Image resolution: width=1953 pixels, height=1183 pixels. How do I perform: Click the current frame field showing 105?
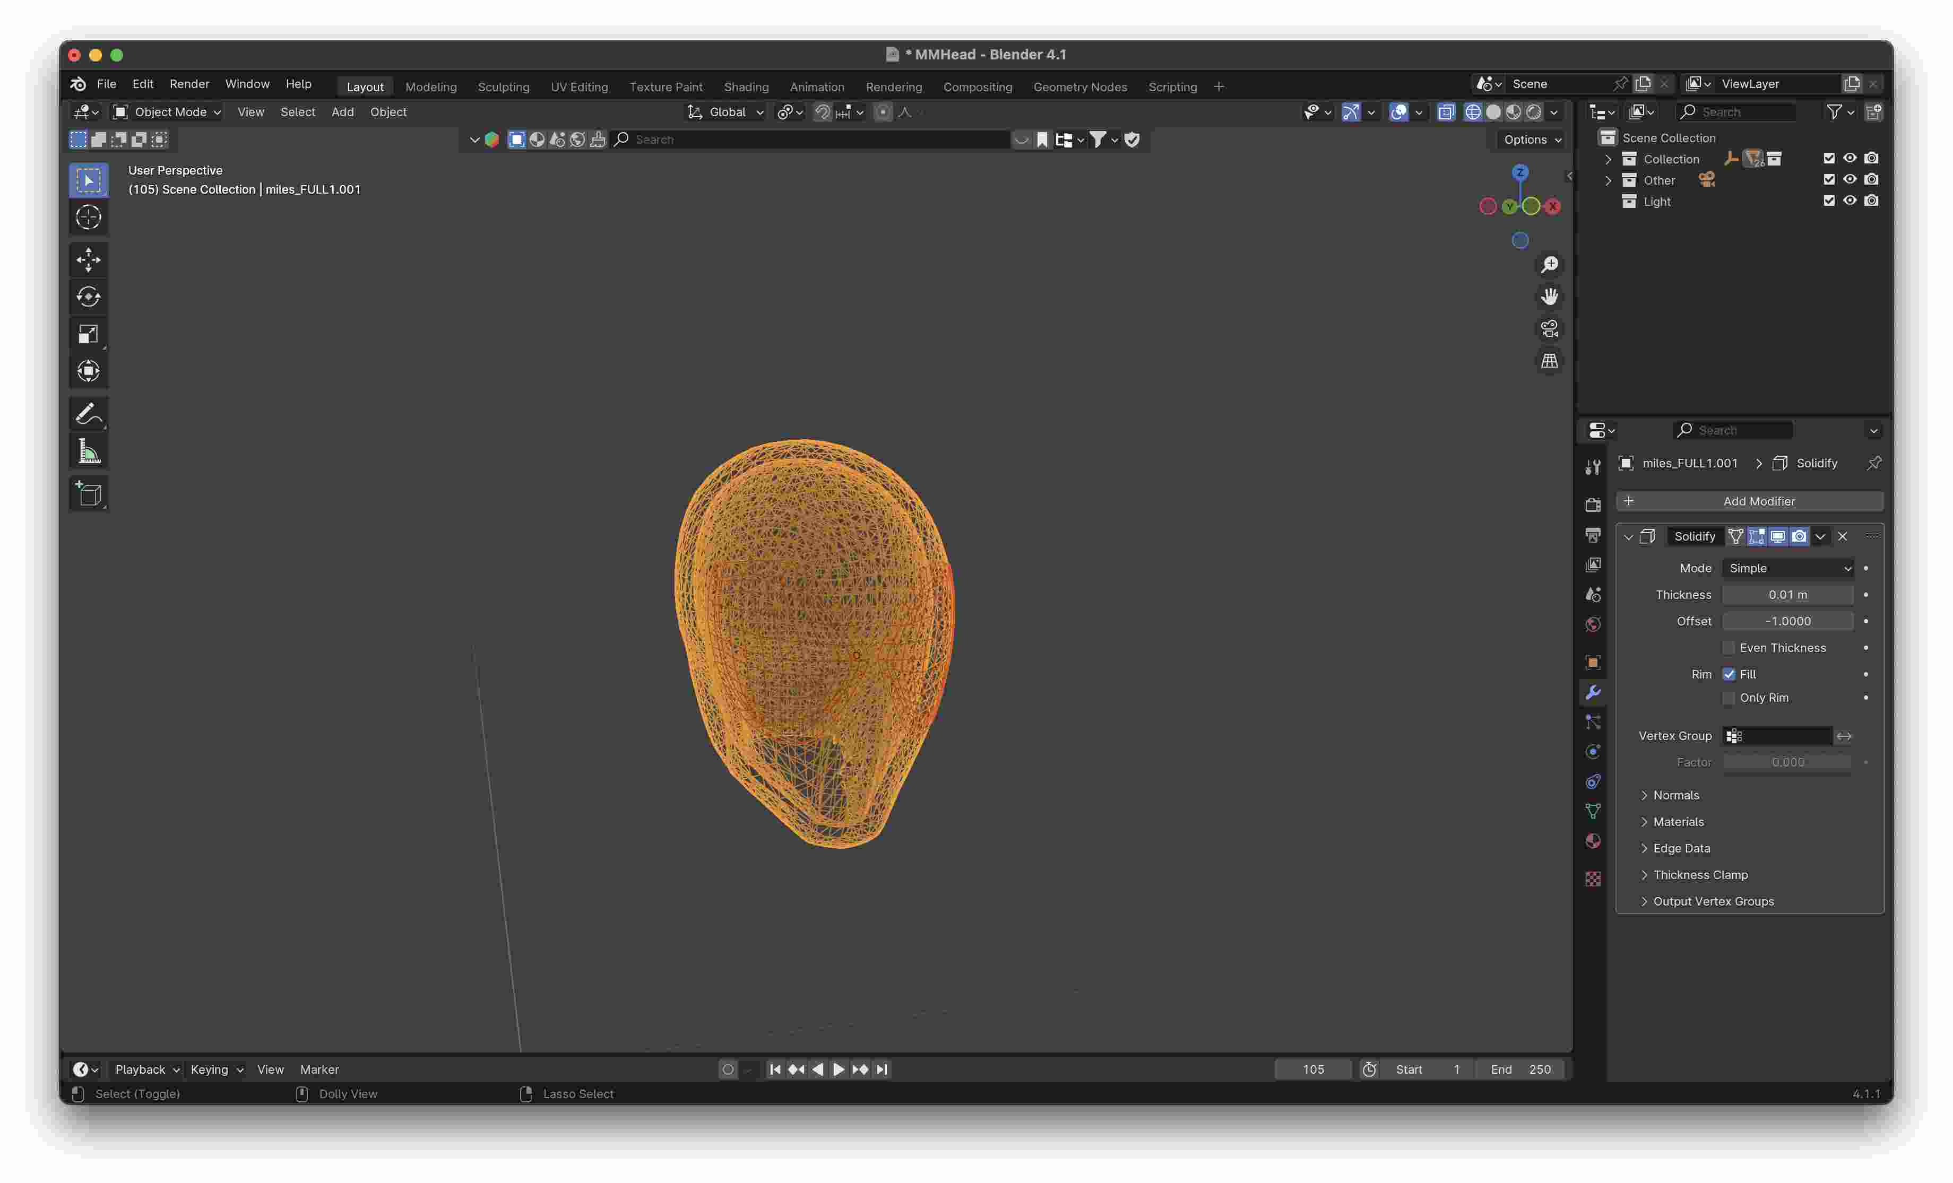[x=1313, y=1069]
